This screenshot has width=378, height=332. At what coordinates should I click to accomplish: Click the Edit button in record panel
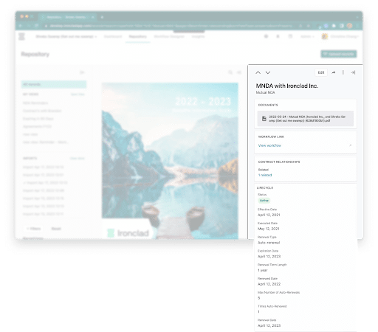click(x=321, y=72)
